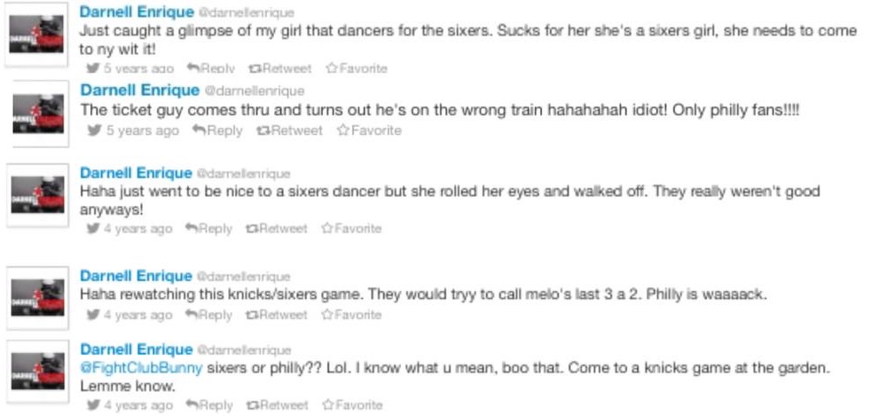This screenshot has width=879, height=416.
Task: Favorite the knicks/sixers game rewatching tweet
Action: pos(353,315)
